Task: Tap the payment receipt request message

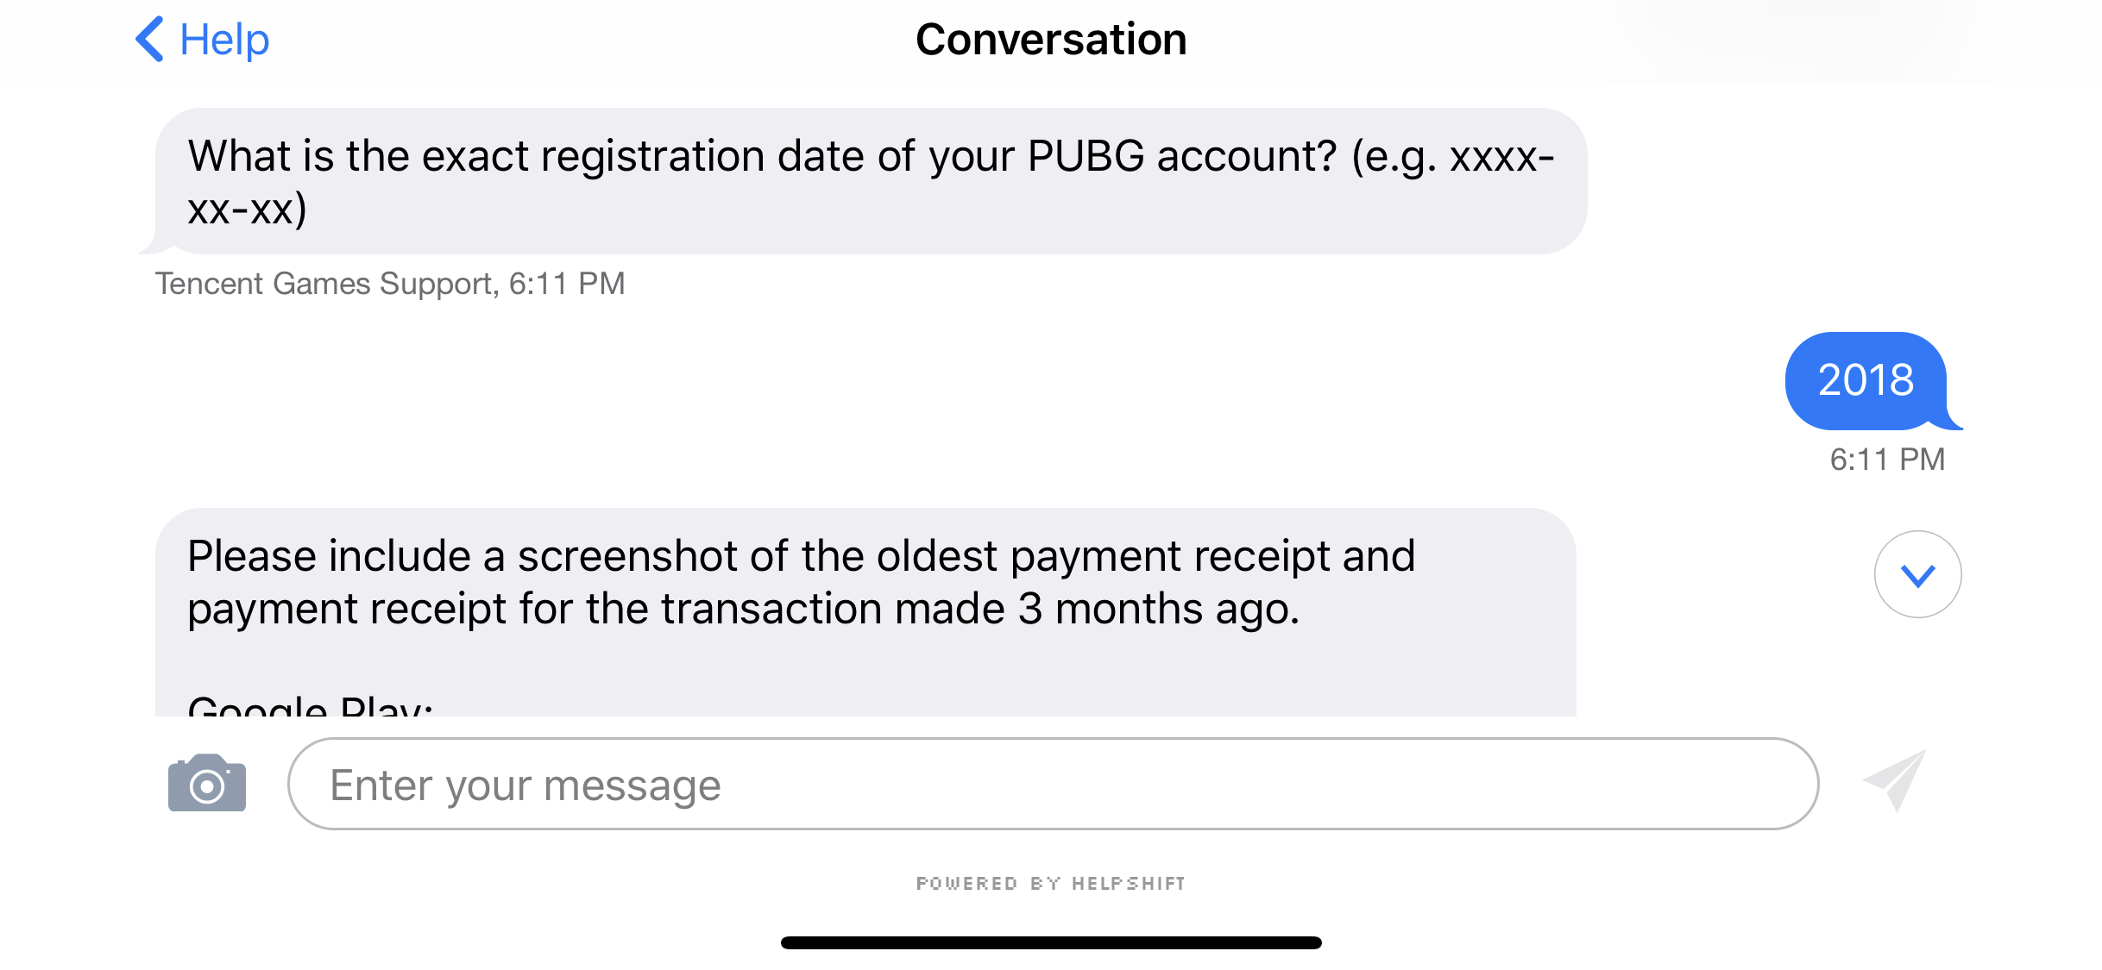Action: click(865, 583)
